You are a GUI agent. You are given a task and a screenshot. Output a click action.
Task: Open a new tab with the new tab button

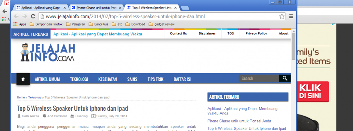click(185, 8)
